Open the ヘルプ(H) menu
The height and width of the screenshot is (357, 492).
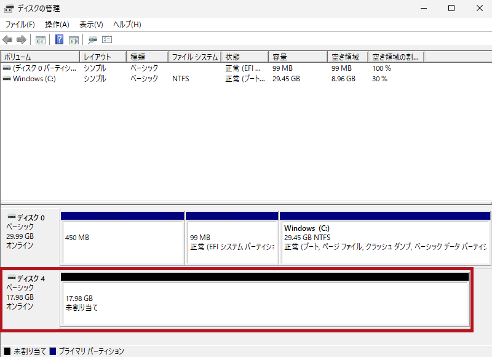(127, 25)
